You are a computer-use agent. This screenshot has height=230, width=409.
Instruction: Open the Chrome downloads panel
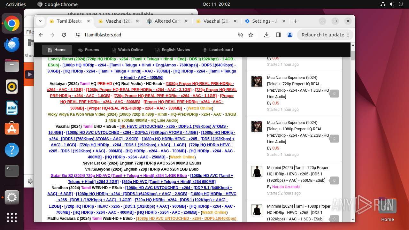(x=267, y=35)
